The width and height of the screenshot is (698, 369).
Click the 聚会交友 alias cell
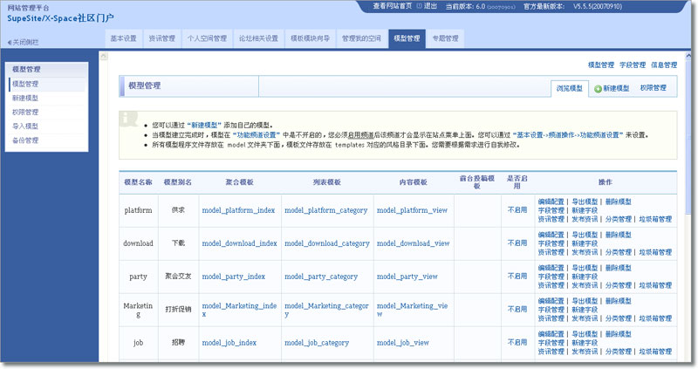pyautogui.click(x=178, y=277)
